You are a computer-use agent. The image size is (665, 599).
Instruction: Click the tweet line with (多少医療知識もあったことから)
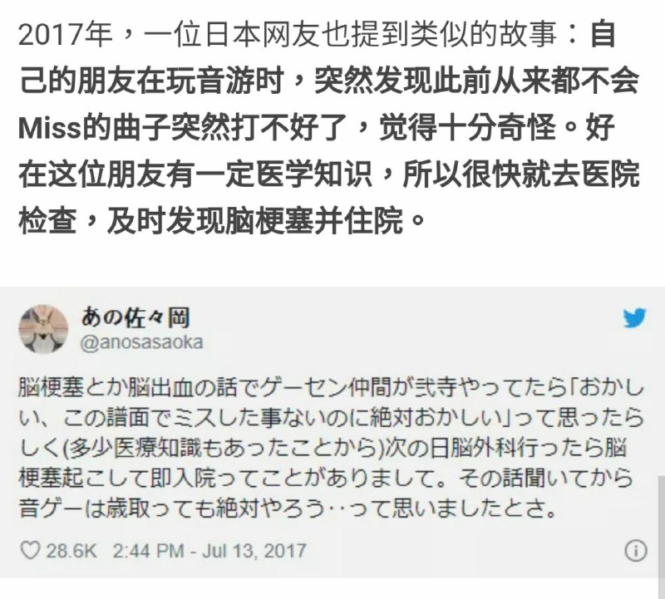(x=323, y=448)
